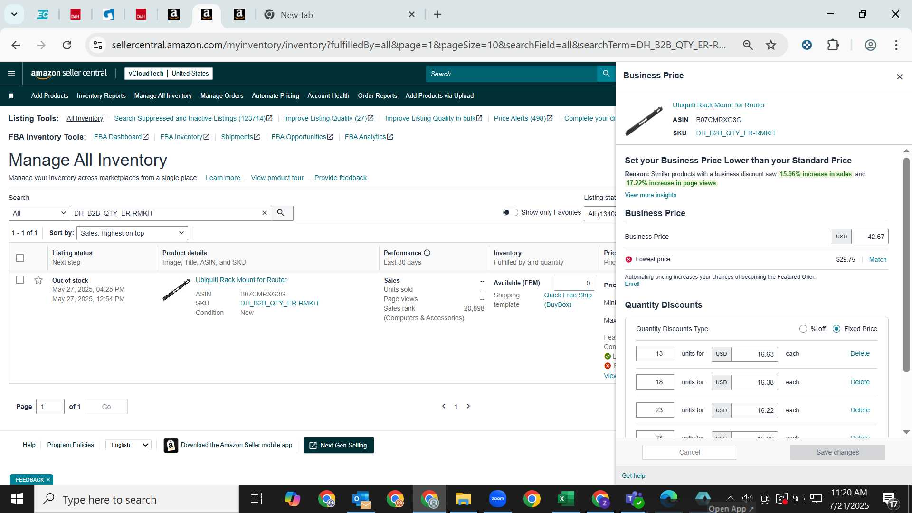Close the Business Price panel
The image size is (912, 513).
(x=899, y=77)
